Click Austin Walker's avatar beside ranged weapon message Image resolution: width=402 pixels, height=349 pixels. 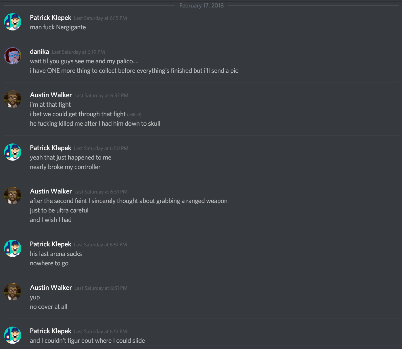click(13, 195)
